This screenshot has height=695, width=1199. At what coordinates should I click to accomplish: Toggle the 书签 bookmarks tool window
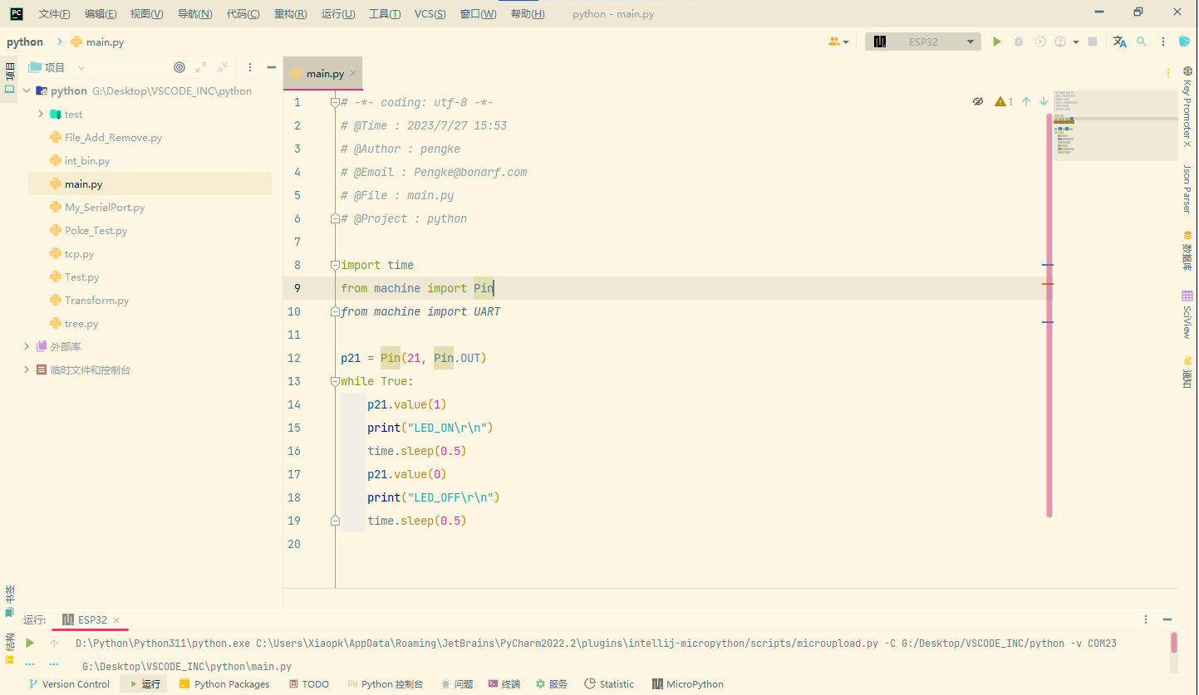tap(10, 602)
